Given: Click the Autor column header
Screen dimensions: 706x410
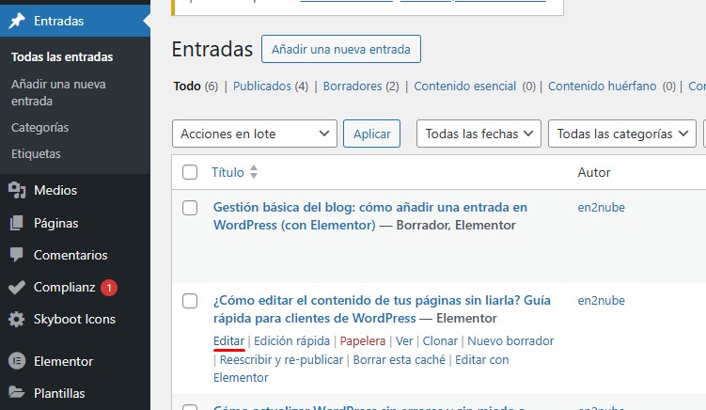Looking at the screenshot, I should coord(594,172).
